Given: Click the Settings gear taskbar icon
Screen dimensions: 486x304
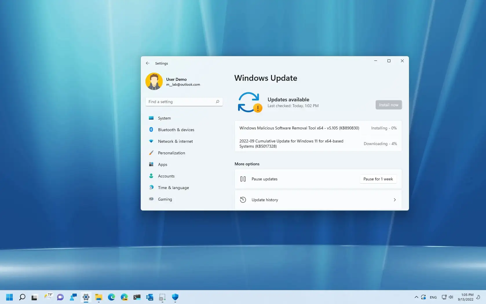Looking at the screenshot, I should [86, 297].
